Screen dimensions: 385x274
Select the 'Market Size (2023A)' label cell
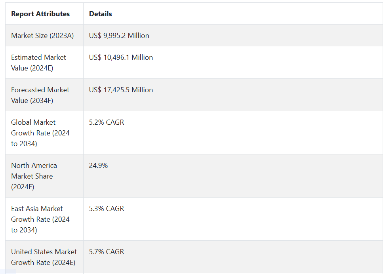coord(42,36)
